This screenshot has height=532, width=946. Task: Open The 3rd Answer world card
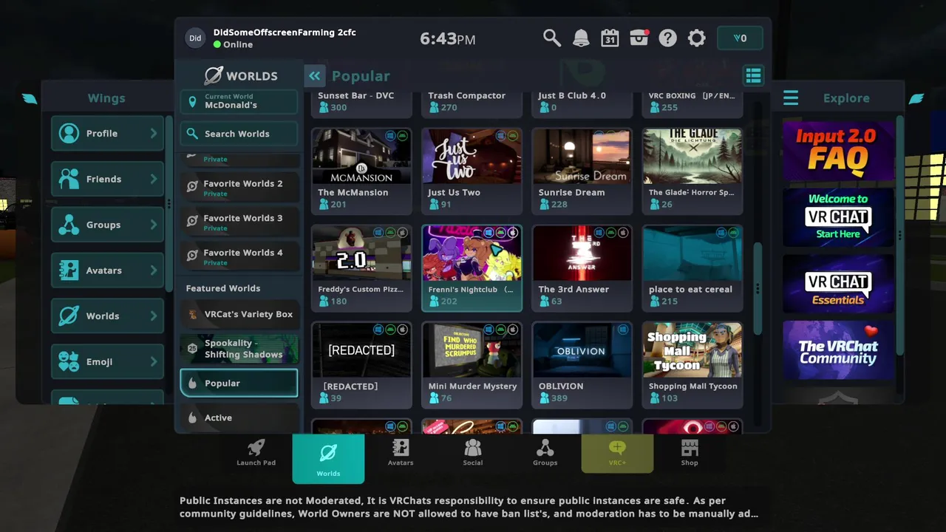click(x=582, y=267)
